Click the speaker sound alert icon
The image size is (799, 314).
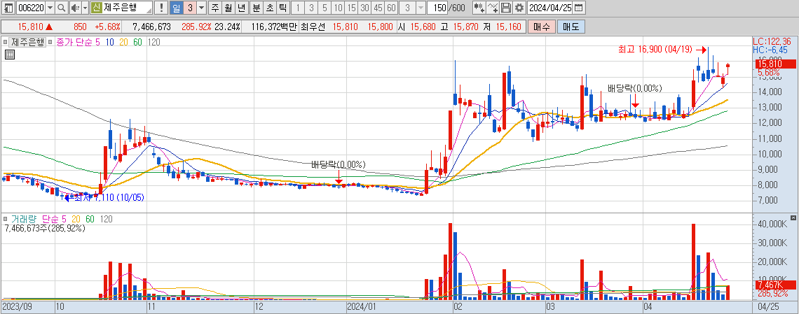(74, 8)
